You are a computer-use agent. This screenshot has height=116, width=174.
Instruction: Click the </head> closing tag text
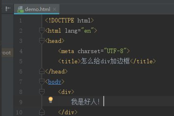click(56, 71)
